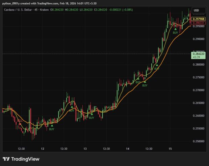This screenshot has width=209, height=166.
Task: Click the 0.260000 price axis label
Action: pyautogui.click(x=199, y=116)
